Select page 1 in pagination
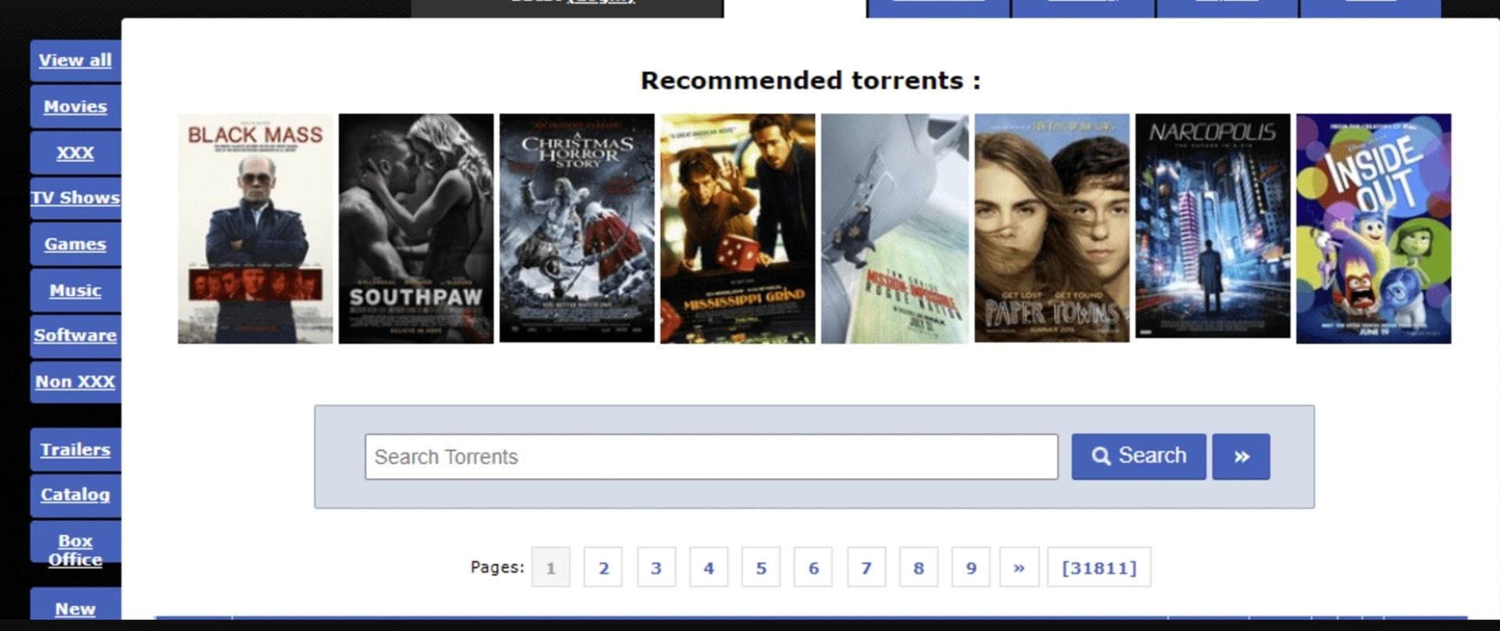The image size is (1500, 631). click(551, 568)
